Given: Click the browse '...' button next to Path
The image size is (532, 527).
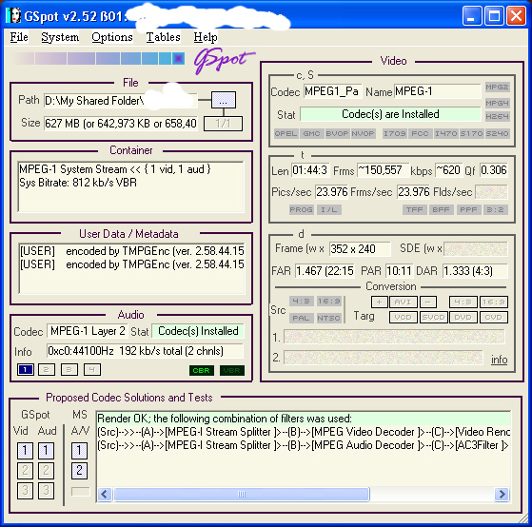Looking at the screenshot, I should 224,101.
